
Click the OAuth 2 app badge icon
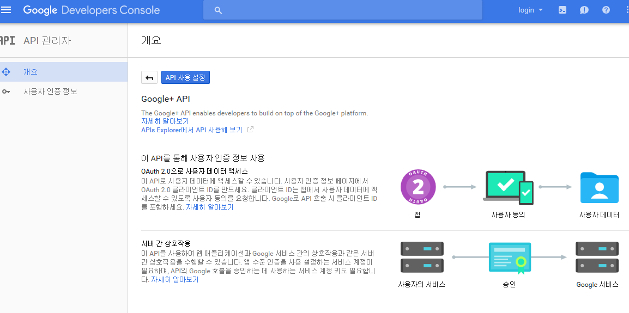417,187
